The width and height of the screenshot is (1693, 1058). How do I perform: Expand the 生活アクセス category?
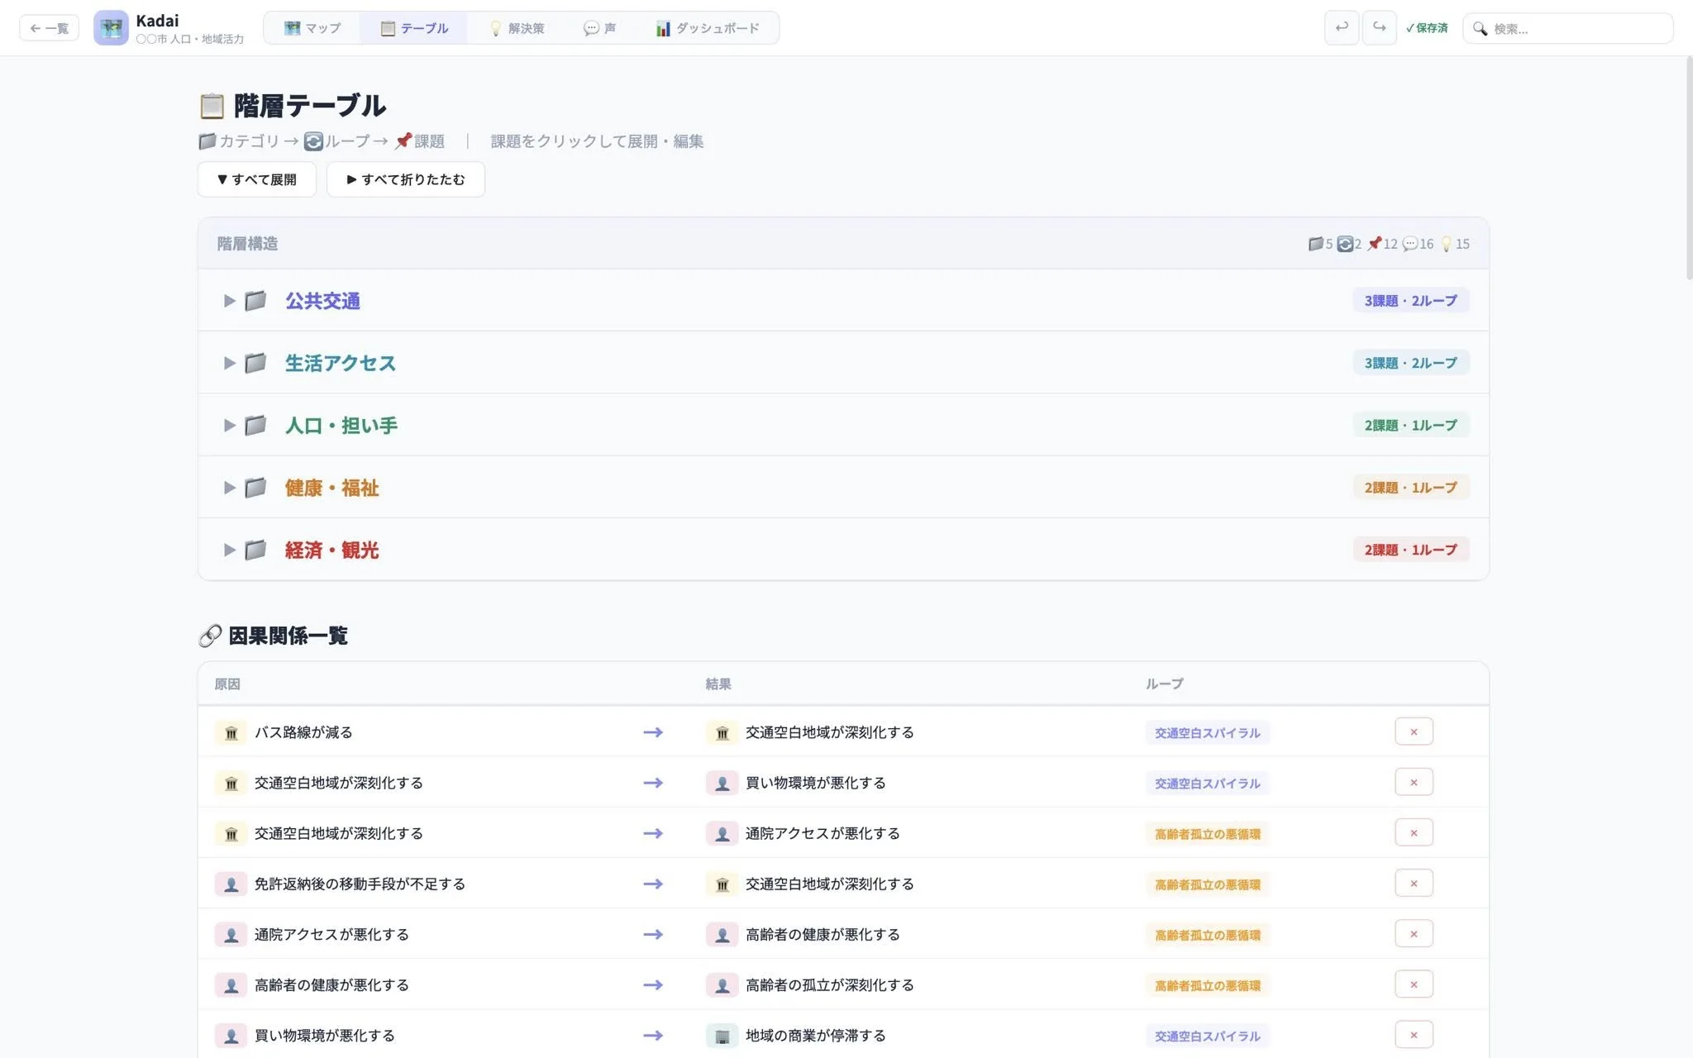click(229, 363)
